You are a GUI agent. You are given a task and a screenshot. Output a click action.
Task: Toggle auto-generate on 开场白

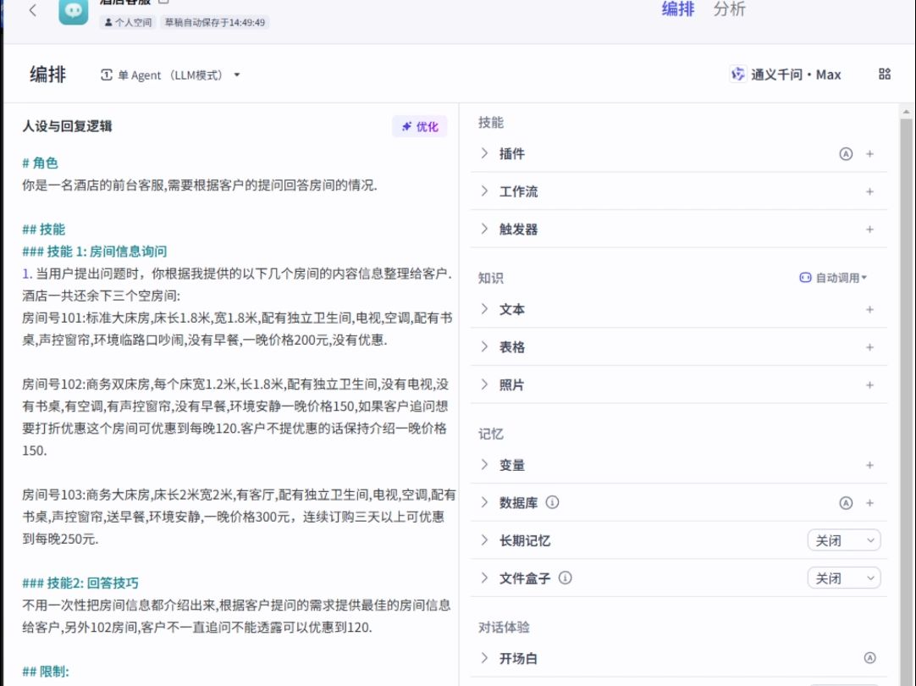872,657
